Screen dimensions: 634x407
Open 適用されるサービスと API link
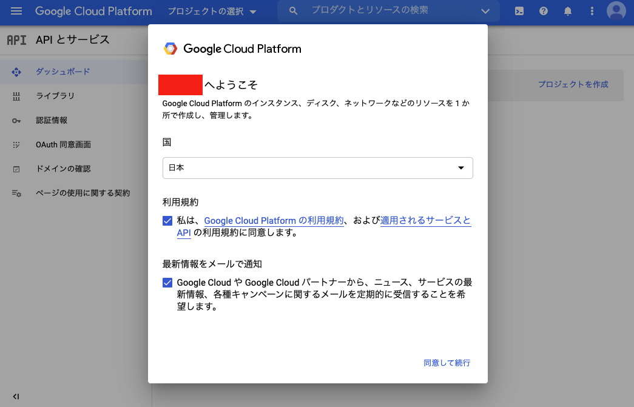[x=425, y=221]
